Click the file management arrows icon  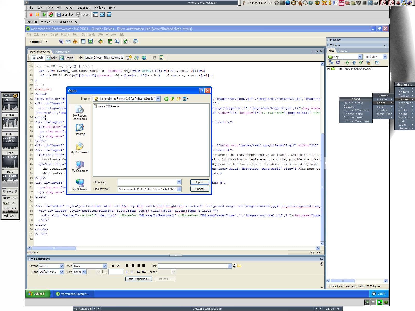click(x=137, y=58)
